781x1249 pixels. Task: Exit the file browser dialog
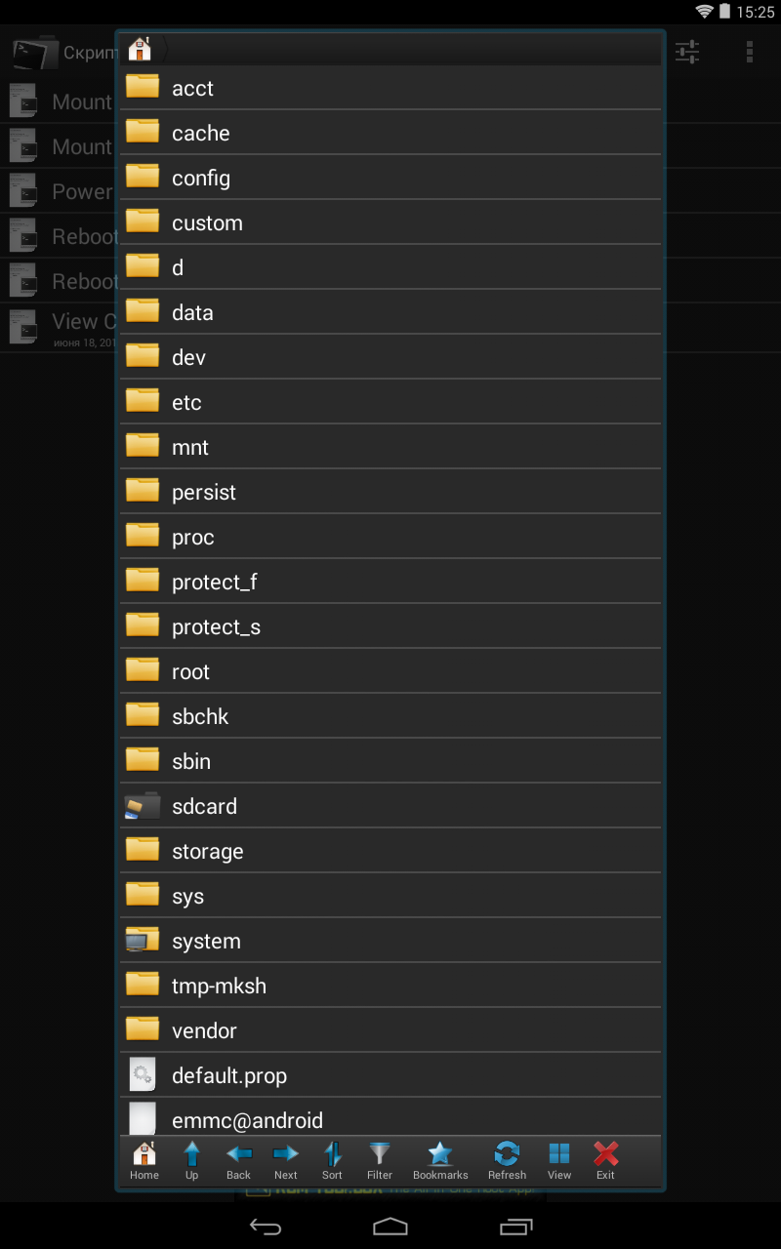pos(606,1160)
